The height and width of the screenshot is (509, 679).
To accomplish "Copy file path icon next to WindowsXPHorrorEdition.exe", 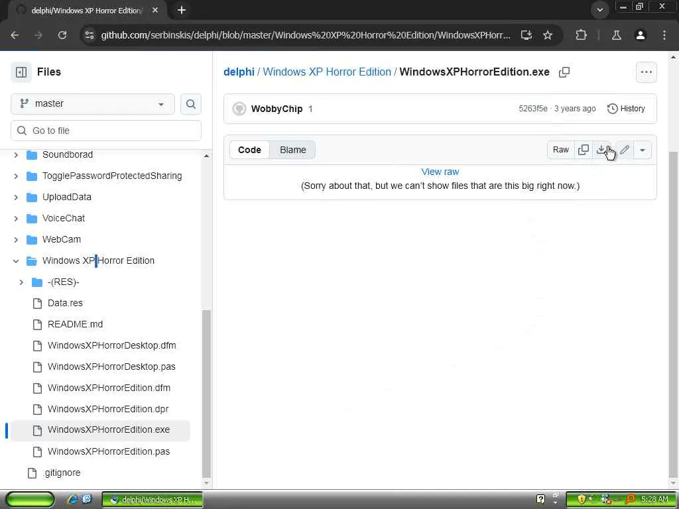I will coord(564,72).
